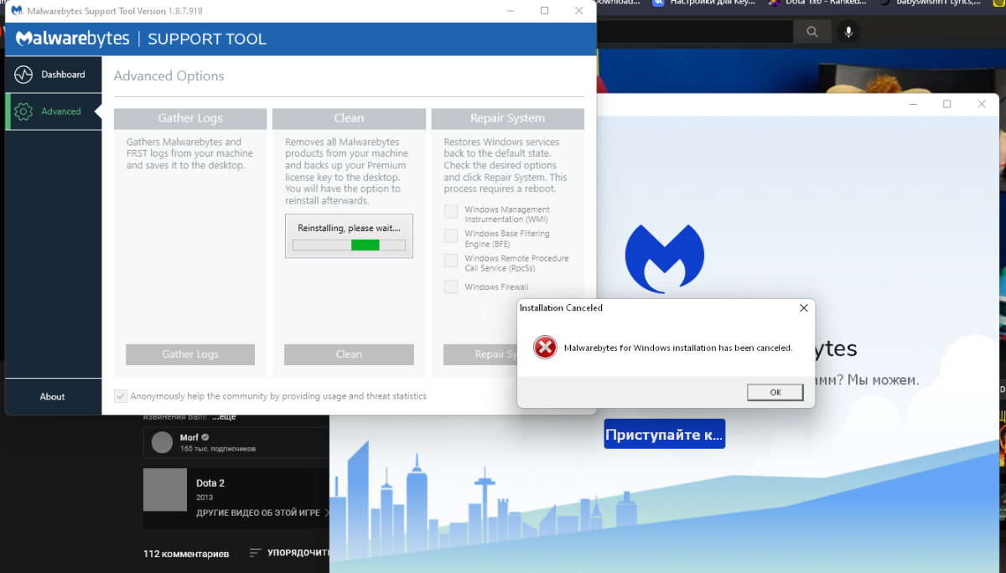This screenshot has width=1006, height=573.
Task: Open the About page in Support Tool
Action: coord(53,396)
